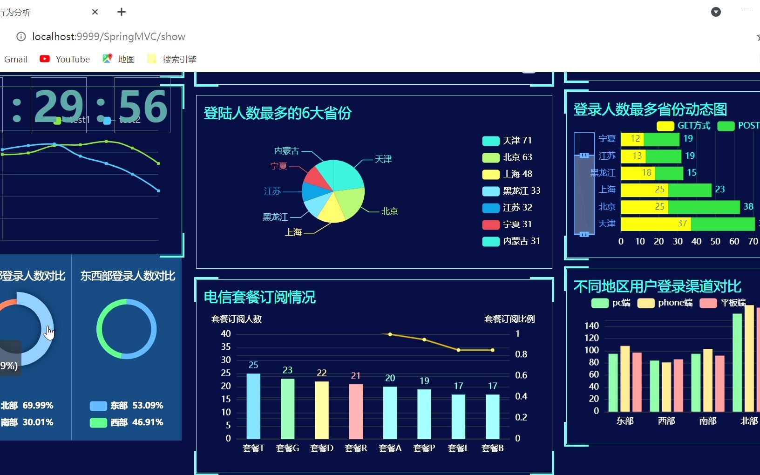Click the 宁夏 yellow bar valued 12
This screenshot has width=760, height=475.
coord(632,139)
